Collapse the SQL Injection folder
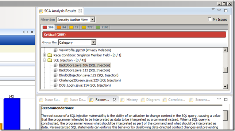The image size is (235, 131). (45, 60)
